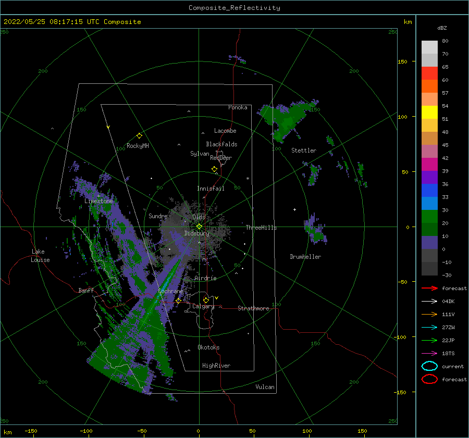Screen dimensions: 469x438
Task: Click the Drumheller town label
Action: 305,257
